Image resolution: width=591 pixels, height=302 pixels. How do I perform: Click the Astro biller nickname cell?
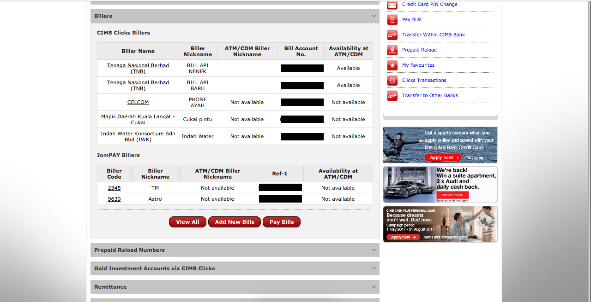[x=155, y=199]
